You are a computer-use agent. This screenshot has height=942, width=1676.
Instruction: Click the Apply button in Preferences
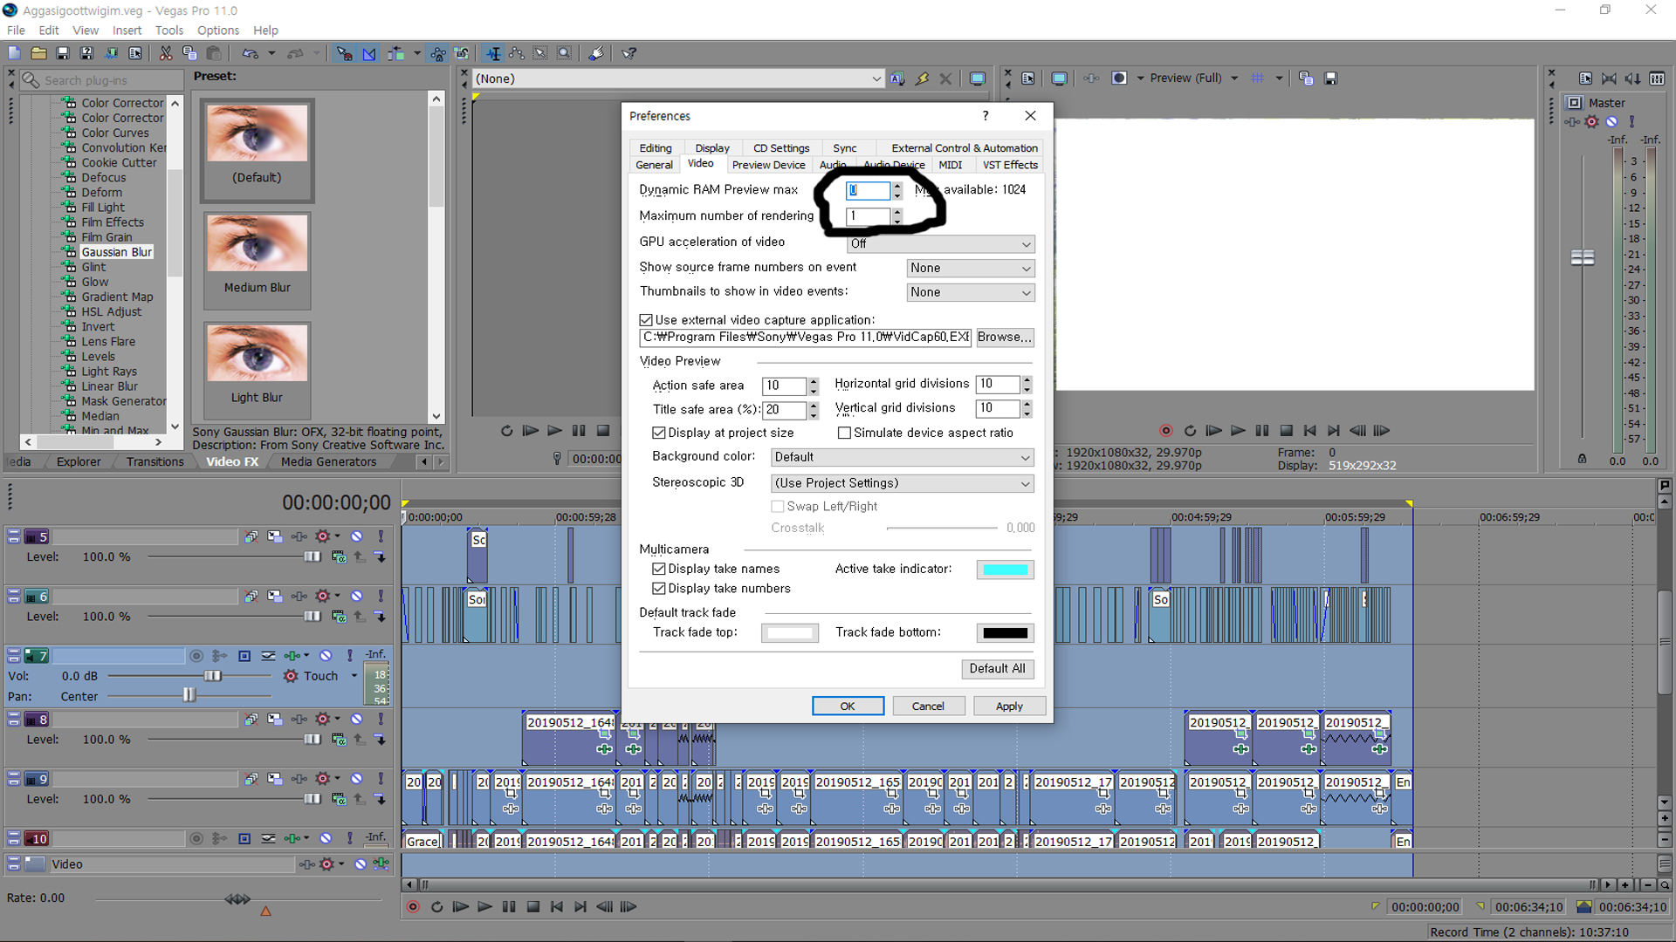tap(1008, 706)
